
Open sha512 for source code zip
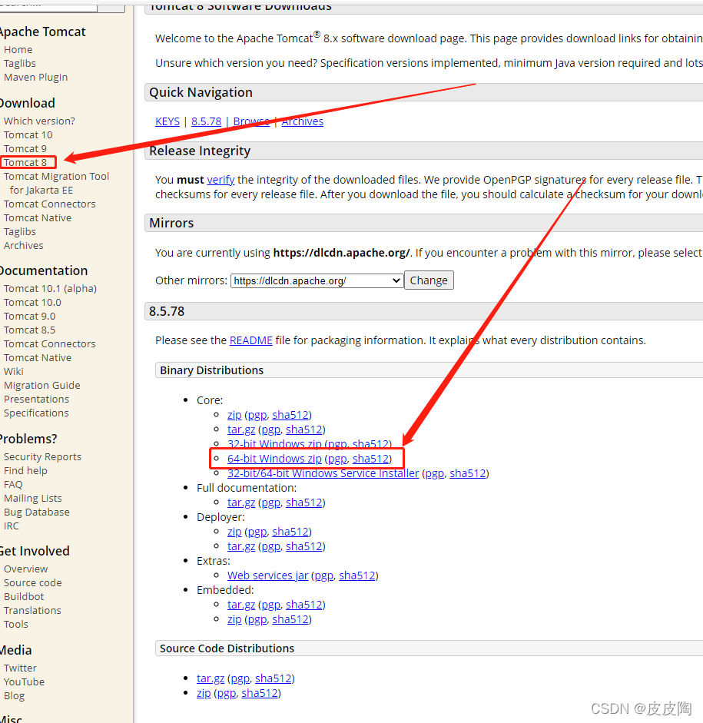[x=260, y=693]
